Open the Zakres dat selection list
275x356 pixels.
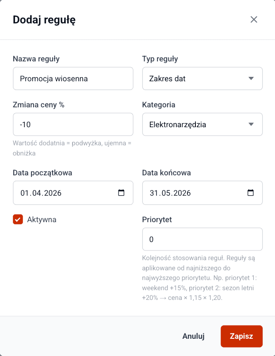202,78
